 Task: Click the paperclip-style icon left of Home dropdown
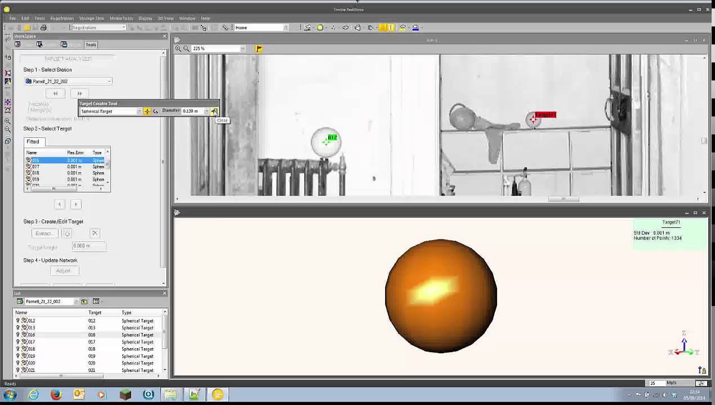[x=225, y=28]
